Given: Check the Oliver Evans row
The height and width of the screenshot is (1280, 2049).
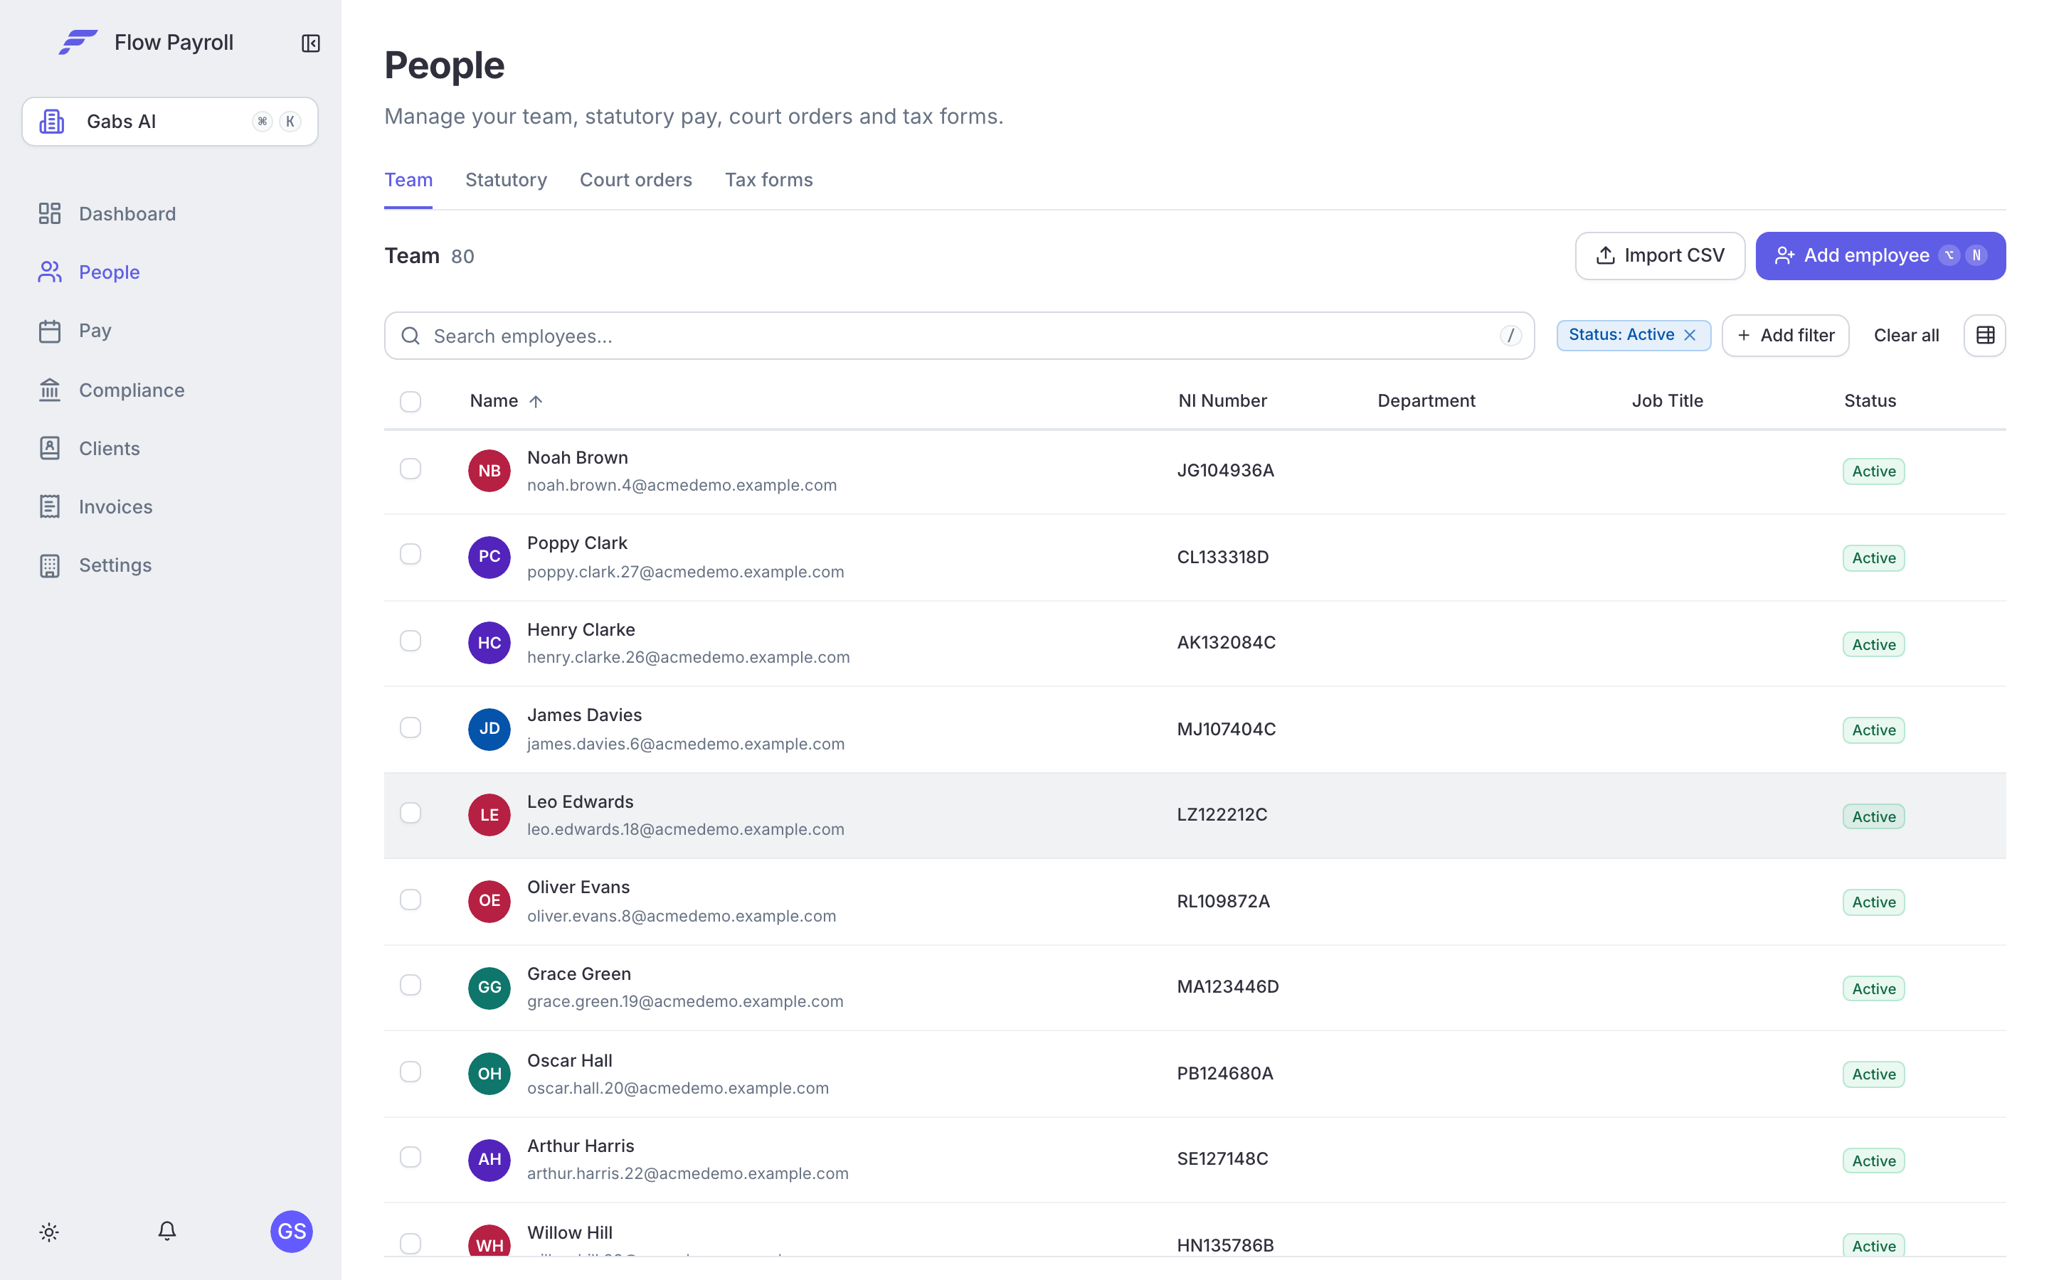Looking at the screenshot, I should click(411, 900).
